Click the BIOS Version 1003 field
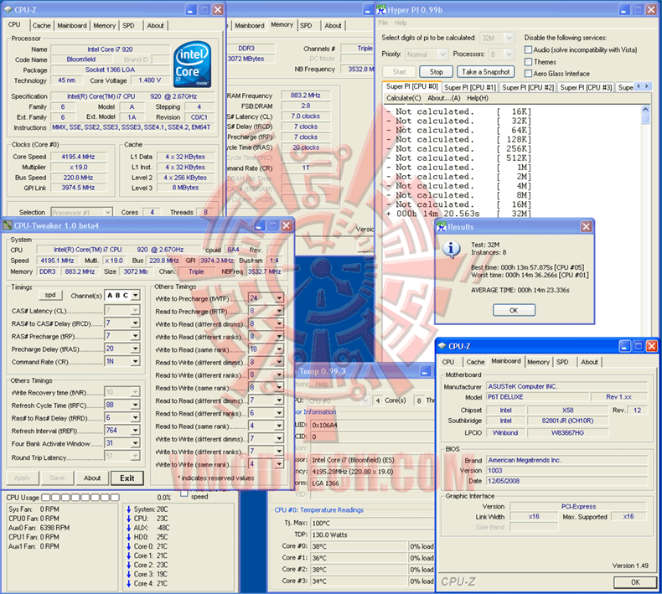Screen dimensions: 662x594 566,470
